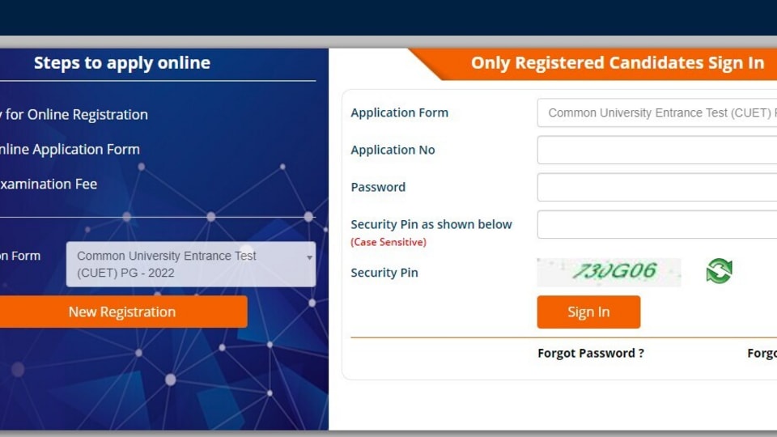The image size is (777, 437).
Task: Select the Steps to apply online heading
Action: (122, 63)
